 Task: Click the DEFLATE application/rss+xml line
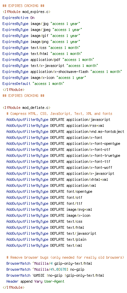pos(56,126)
